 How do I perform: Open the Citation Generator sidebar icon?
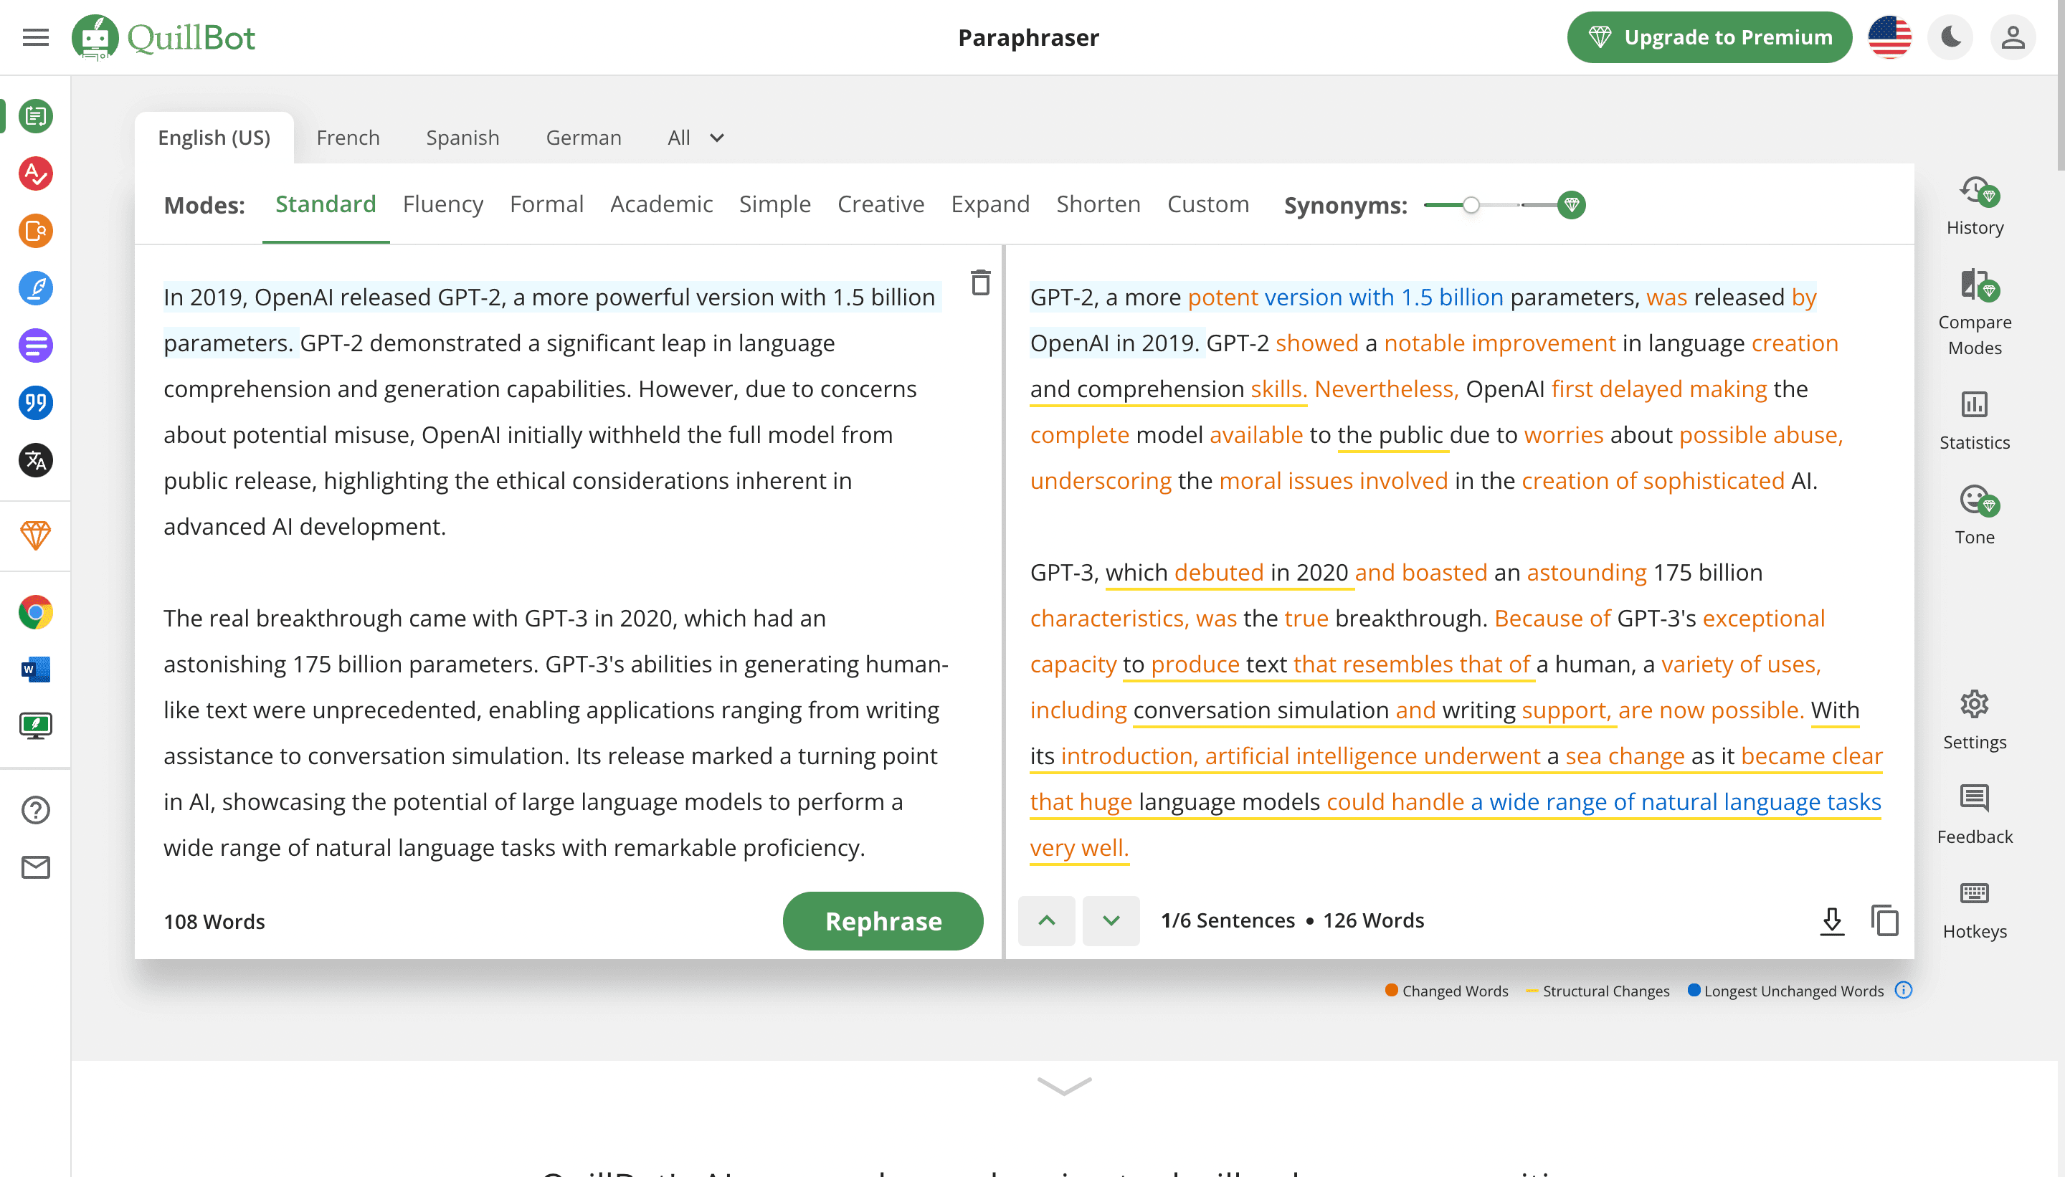36,404
